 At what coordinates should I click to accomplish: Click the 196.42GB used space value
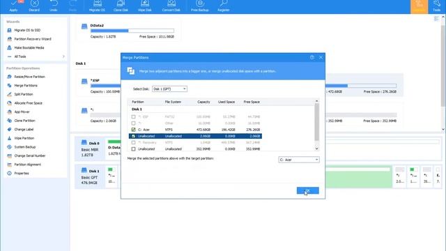(x=228, y=130)
